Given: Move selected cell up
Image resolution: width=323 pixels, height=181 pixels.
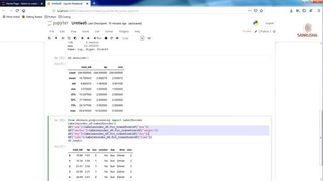Looking at the screenshot, I should 82,38.
